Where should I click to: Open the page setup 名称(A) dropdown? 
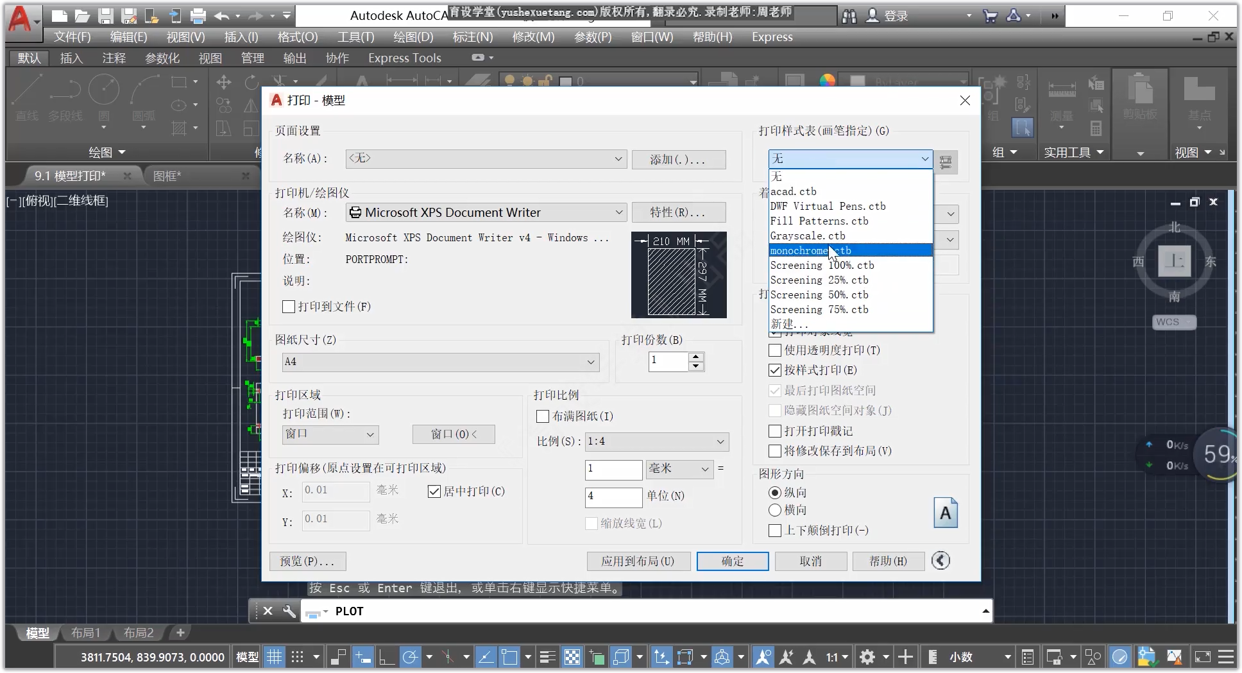point(486,158)
